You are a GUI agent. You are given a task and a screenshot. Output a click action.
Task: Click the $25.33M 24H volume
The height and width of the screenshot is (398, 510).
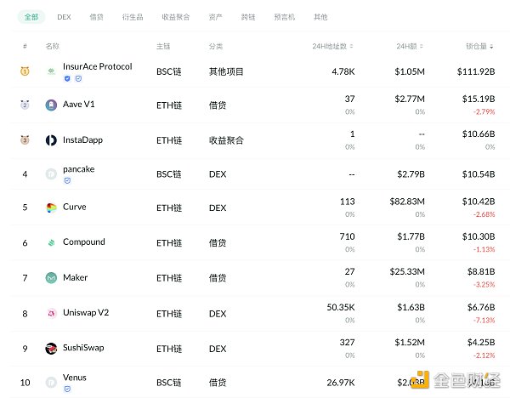pyautogui.click(x=407, y=271)
